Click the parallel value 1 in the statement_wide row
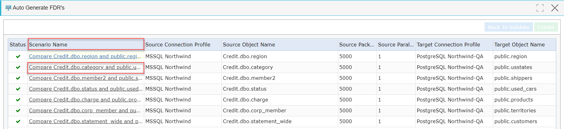564x129 pixels. (x=379, y=121)
